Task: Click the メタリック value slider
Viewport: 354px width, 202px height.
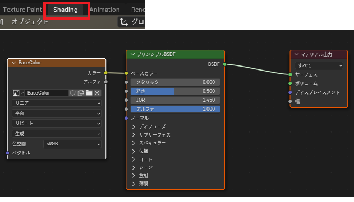Action: coord(175,82)
